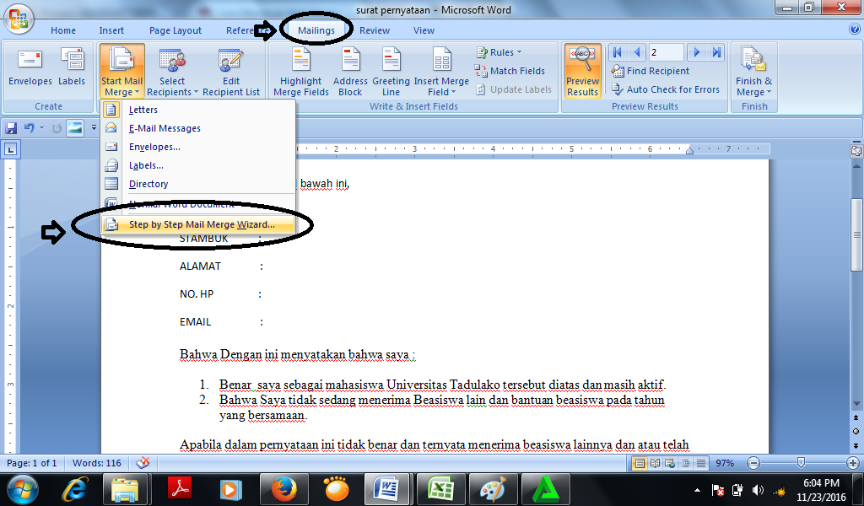Open the Undo history dropdown arrow
The width and height of the screenshot is (864, 506).
(42, 128)
